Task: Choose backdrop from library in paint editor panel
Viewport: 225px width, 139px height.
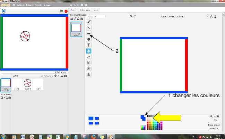Action: [72, 19]
